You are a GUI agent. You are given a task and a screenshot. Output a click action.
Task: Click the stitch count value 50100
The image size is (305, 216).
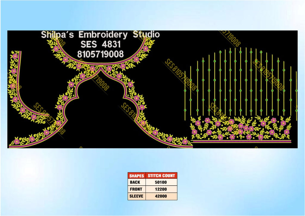click(161, 182)
